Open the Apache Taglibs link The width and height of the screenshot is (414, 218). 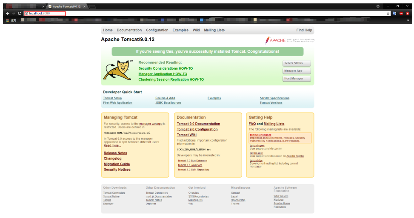pyautogui.click(x=295, y=156)
